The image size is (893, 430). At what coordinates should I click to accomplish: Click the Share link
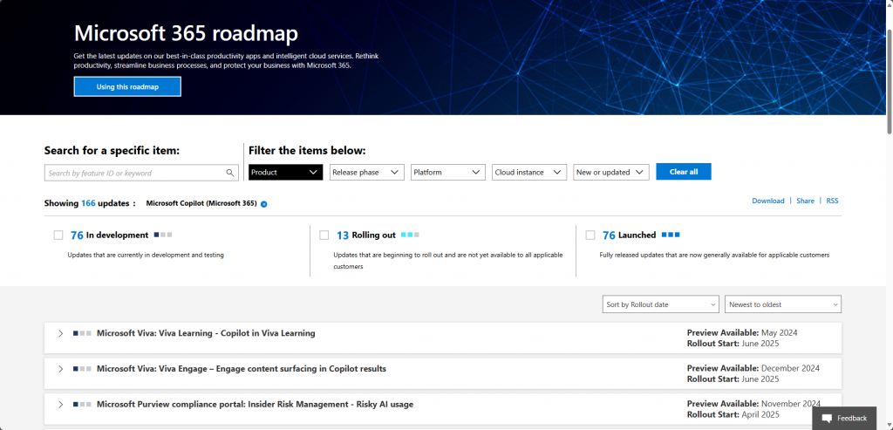click(805, 201)
